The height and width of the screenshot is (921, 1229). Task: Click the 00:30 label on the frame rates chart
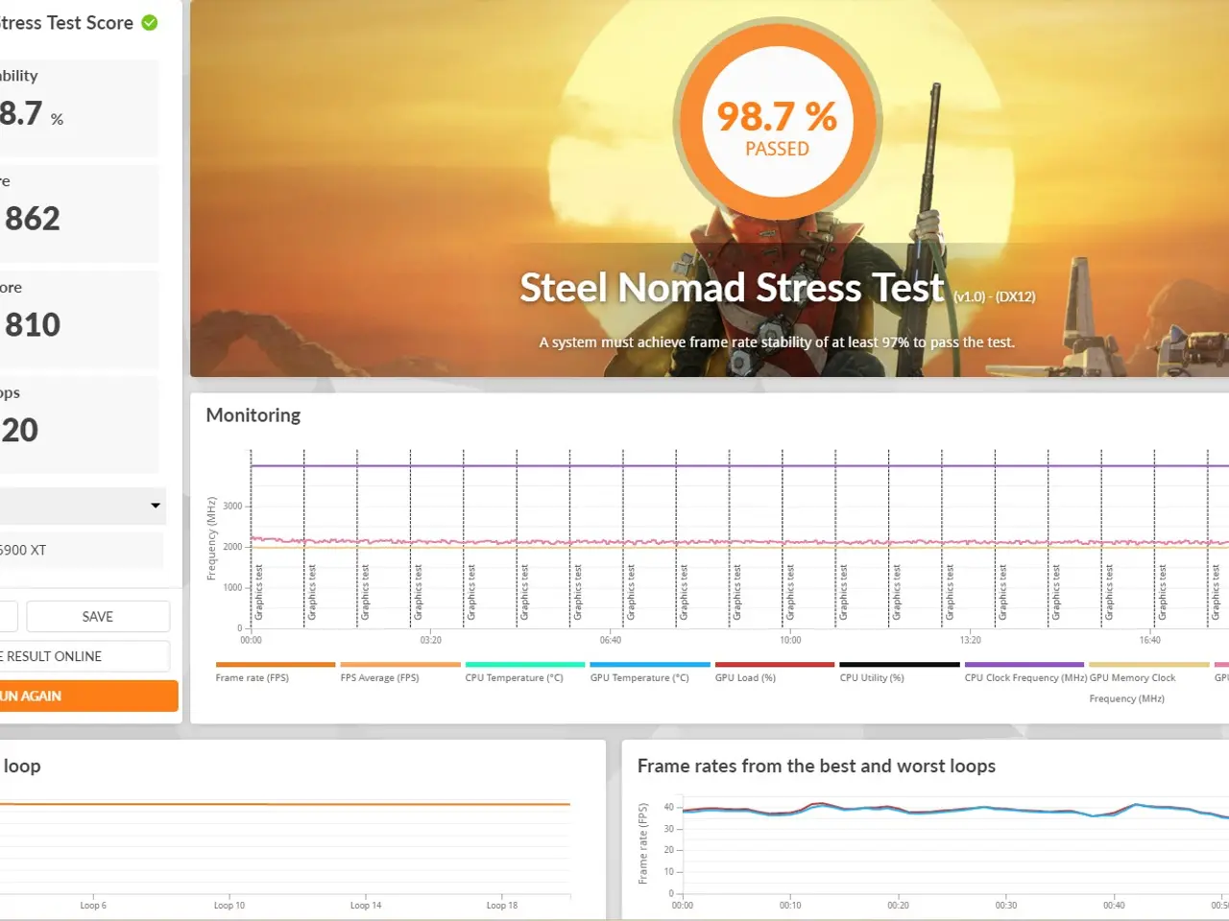click(x=1006, y=905)
